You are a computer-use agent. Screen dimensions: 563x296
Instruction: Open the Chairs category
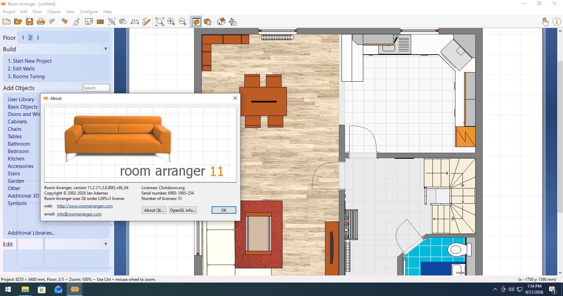coord(15,129)
